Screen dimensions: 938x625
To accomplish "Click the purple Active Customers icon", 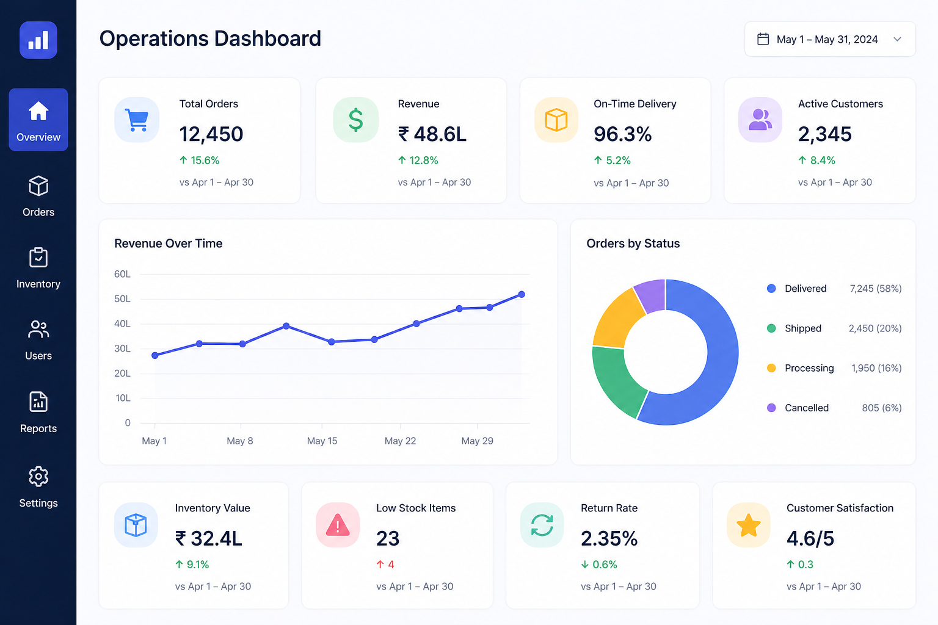I will tap(760, 120).
